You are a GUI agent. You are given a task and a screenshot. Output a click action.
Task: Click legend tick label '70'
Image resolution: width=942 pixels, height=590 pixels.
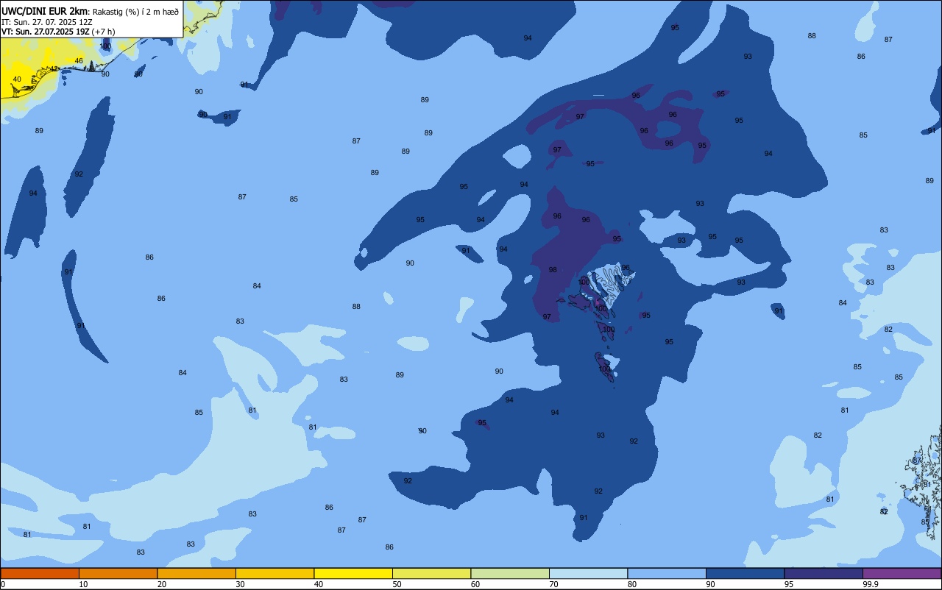(553, 584)
